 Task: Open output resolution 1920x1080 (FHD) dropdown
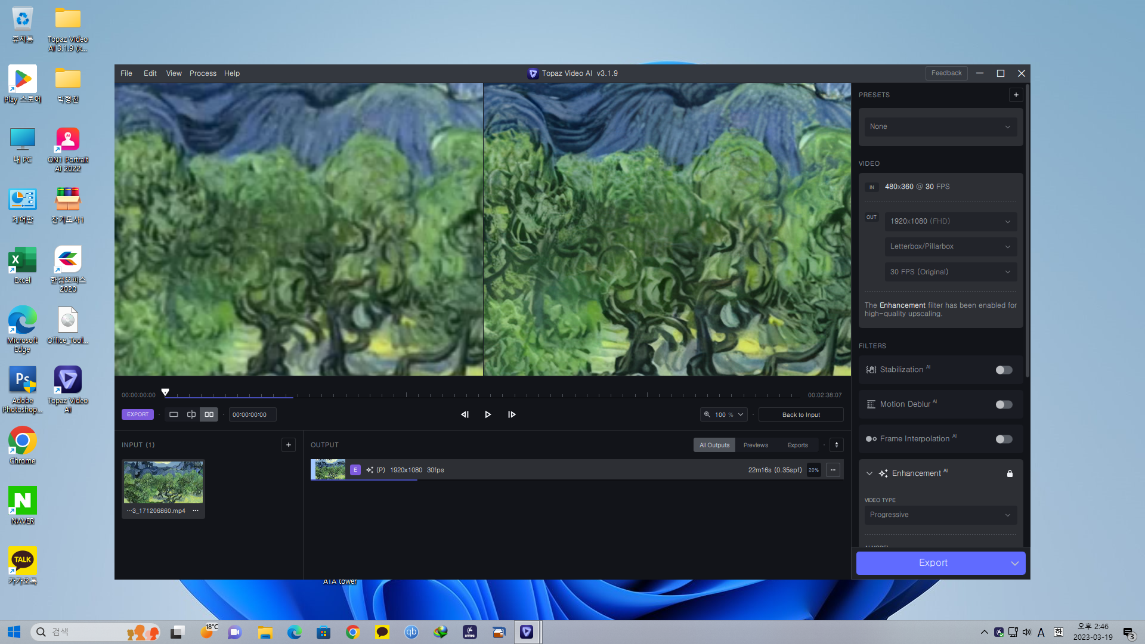pos(951,221)
